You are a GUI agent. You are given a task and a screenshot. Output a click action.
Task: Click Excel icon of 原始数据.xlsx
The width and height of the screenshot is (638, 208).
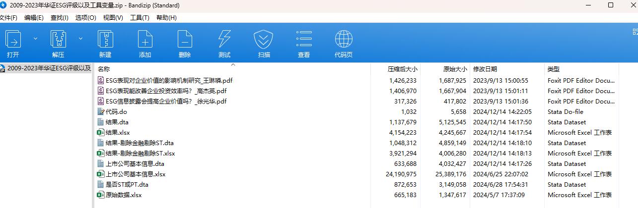tap(101, 195)
